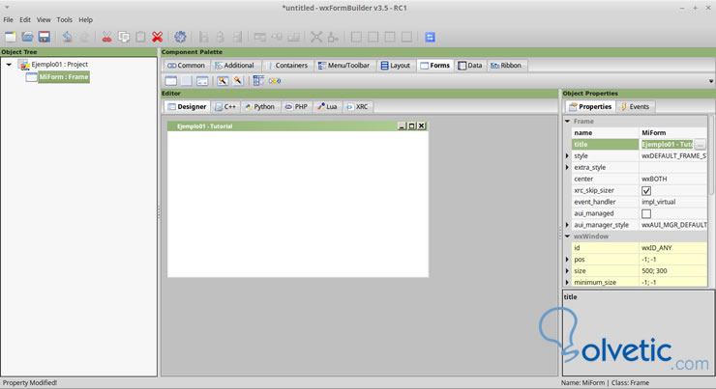Delete the selected object with red X

pos(158,37)
